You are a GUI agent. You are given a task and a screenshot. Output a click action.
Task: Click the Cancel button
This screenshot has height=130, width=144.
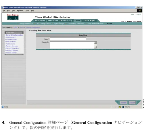132,103
